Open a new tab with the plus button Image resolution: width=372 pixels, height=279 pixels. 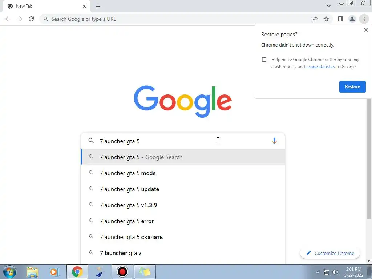pyautogui.click(x=98, y=6)
